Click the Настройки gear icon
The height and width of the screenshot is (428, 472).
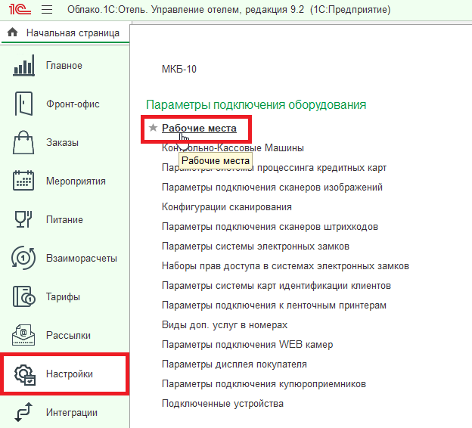25,375
